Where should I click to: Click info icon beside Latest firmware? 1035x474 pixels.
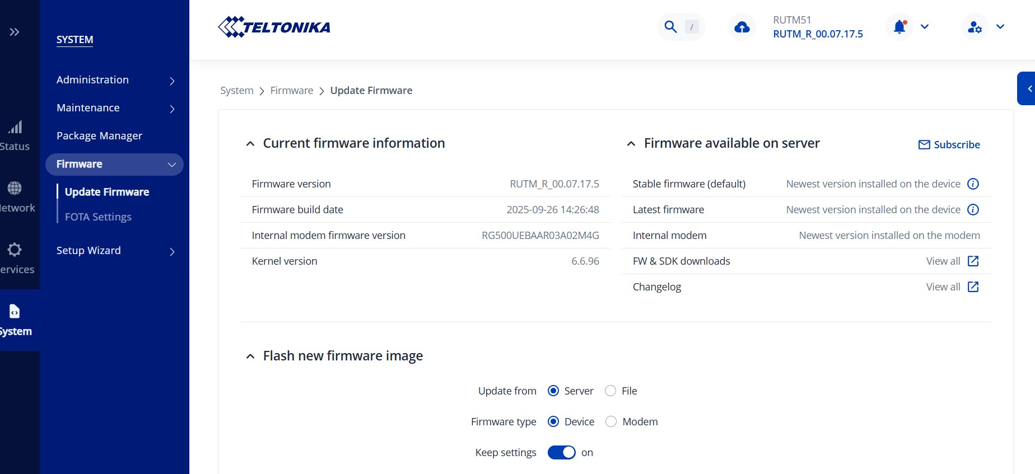click(973, 210)
